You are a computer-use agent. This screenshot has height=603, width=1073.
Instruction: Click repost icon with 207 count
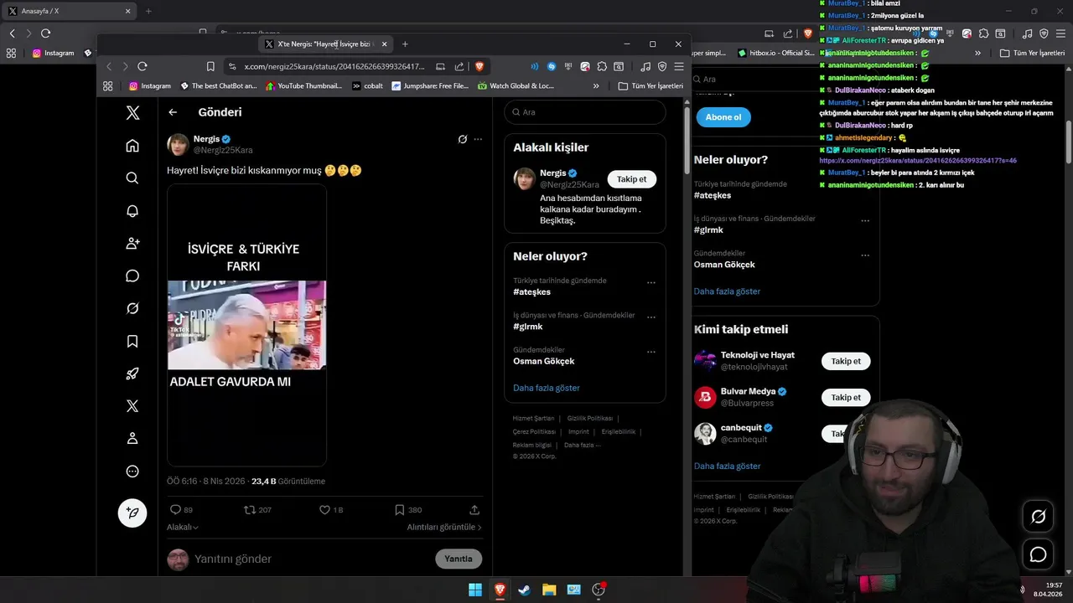coord(257,509)
